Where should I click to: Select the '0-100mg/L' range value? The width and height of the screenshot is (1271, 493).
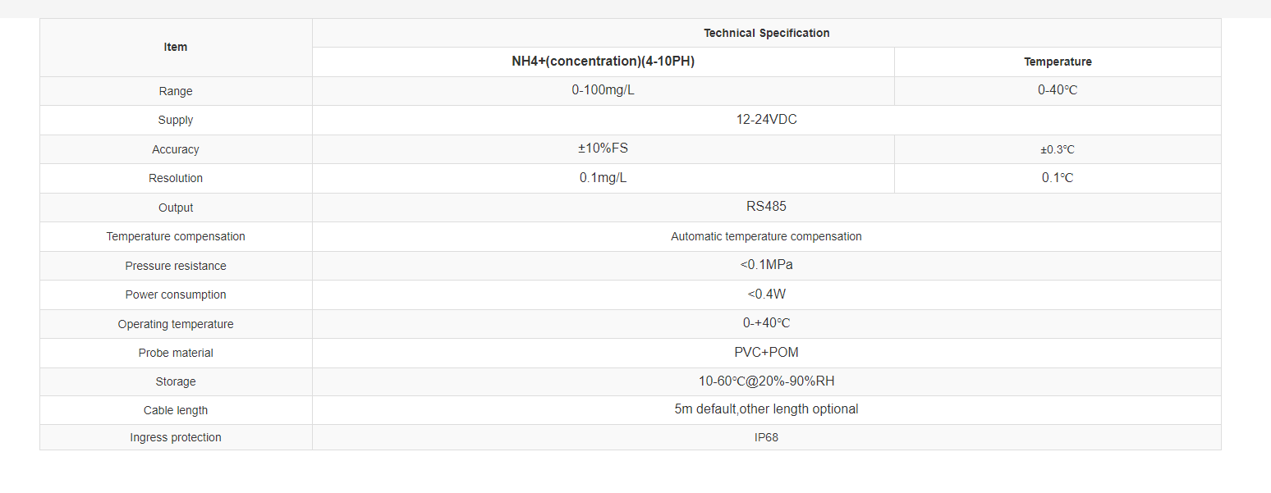(603, 90)
